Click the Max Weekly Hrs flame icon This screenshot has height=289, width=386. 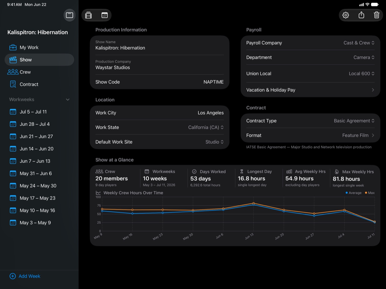337,172
